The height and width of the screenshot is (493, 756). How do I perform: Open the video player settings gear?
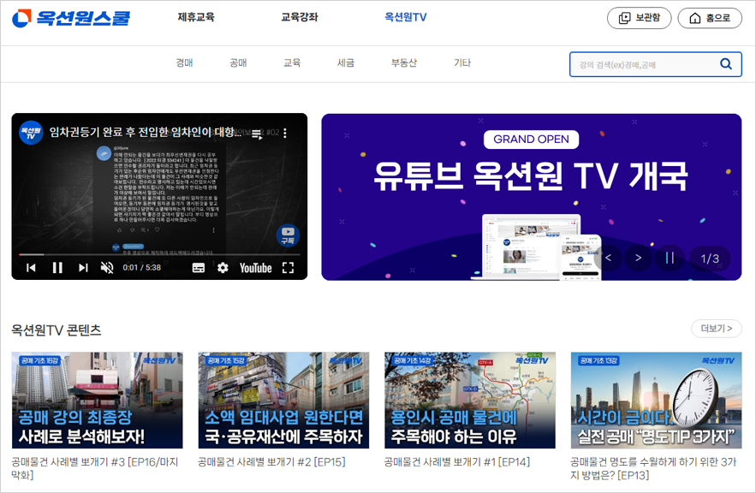223,268
